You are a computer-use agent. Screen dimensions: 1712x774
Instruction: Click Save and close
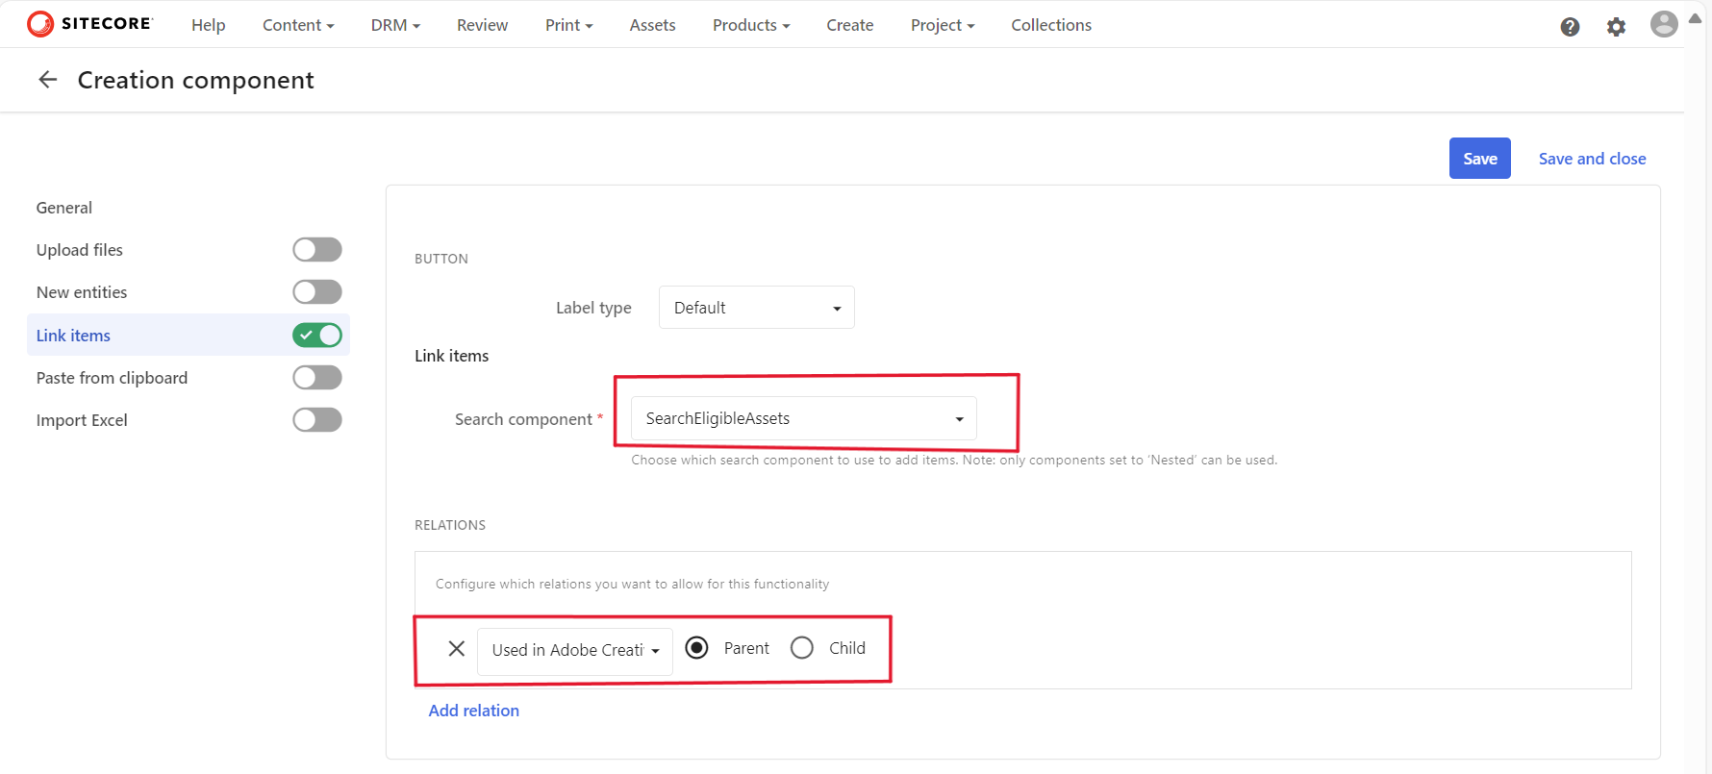pos(1592,159)
